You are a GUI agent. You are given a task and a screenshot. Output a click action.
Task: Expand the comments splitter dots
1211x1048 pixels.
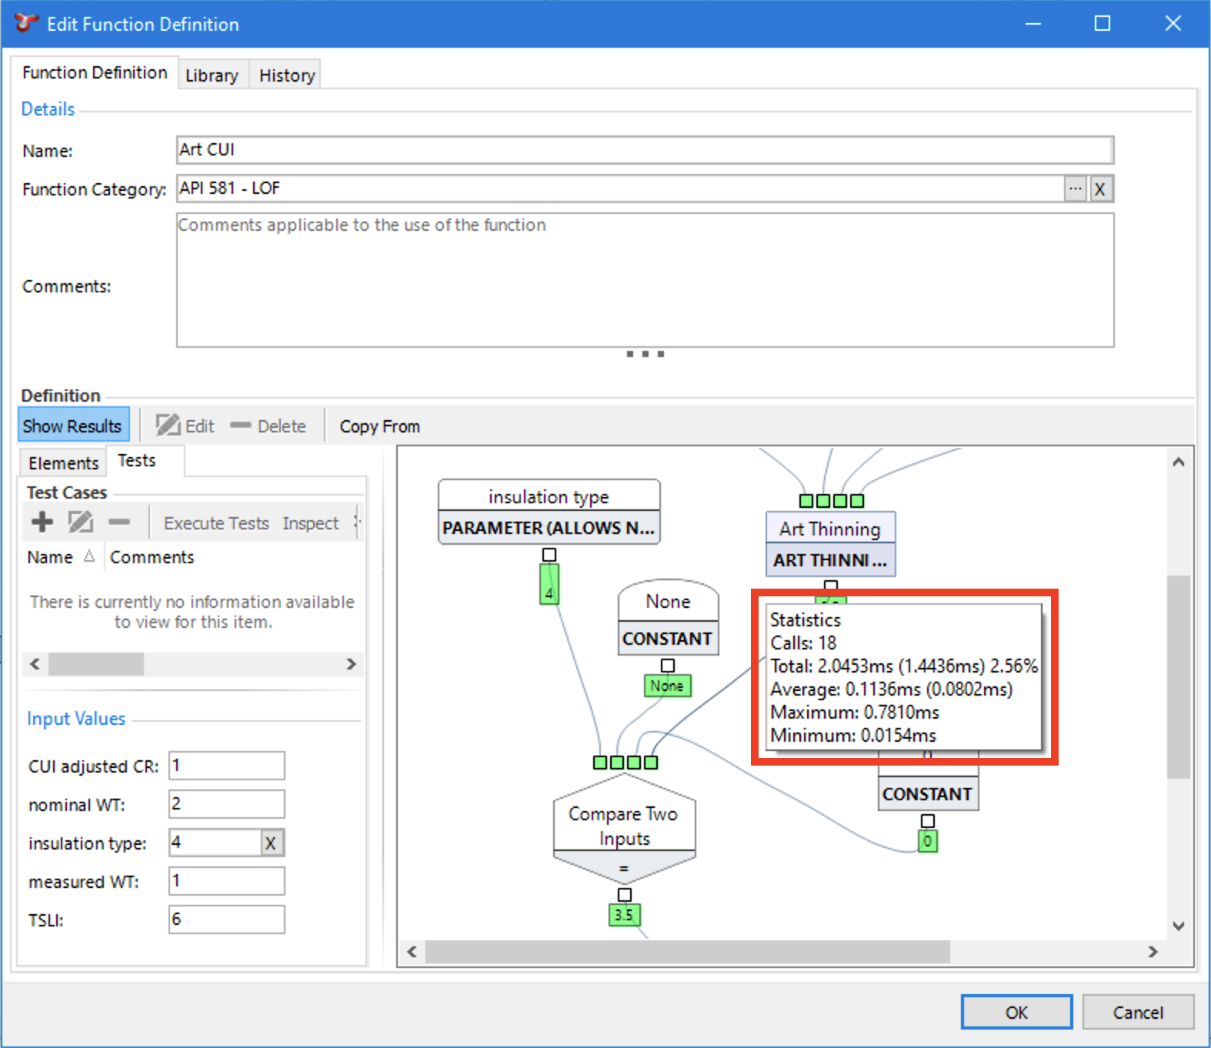645,354
